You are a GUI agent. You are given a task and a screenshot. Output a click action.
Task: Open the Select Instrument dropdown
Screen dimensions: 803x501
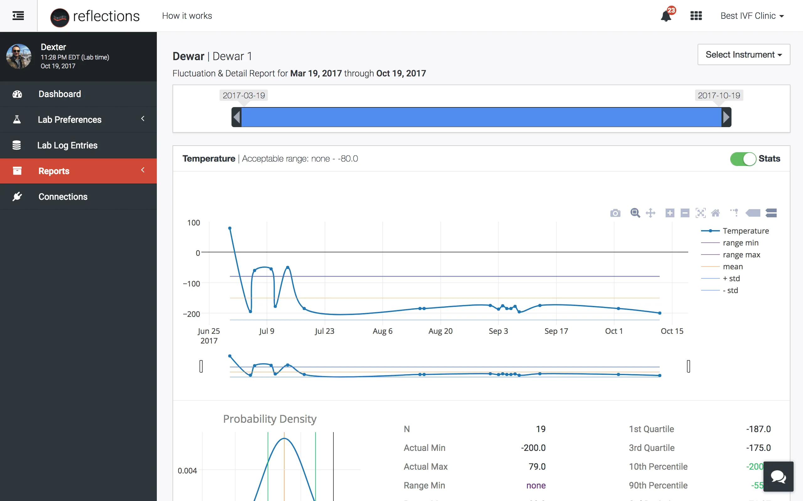tap(743, 54)
